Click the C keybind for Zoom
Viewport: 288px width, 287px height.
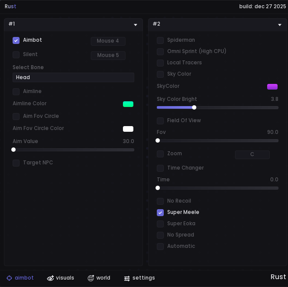click(252, 154)
